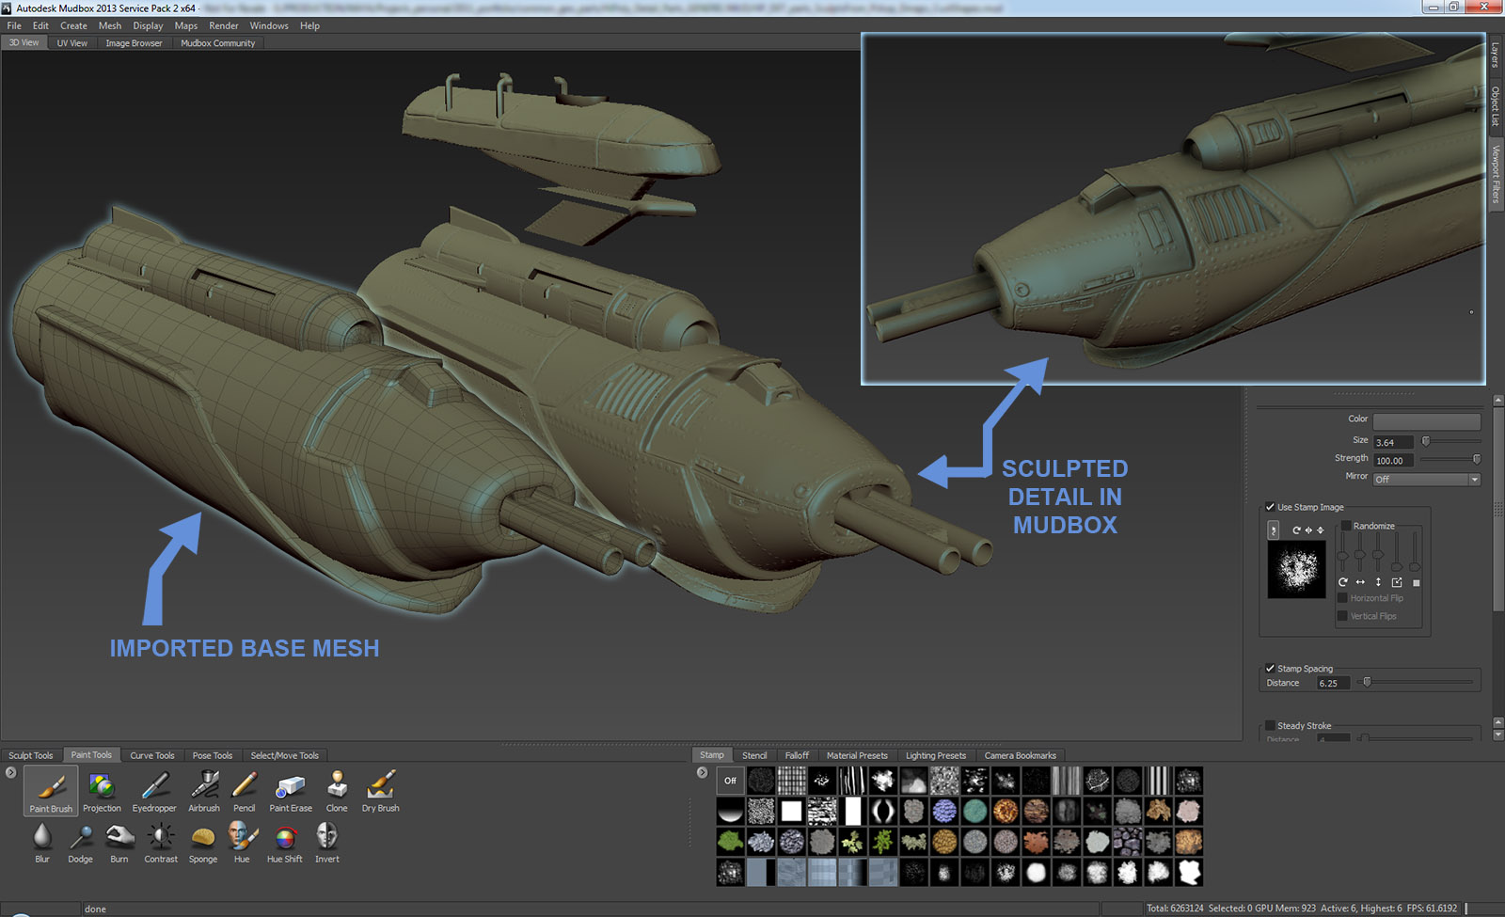1505x917 pixels.
Task: Check the Vertical Flips option
Action: [1342, 616]
